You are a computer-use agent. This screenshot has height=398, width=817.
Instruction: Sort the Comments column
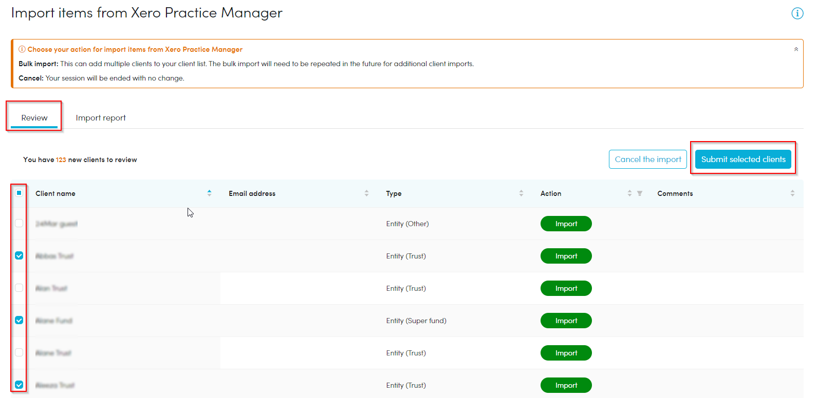[x=792, y=193]
